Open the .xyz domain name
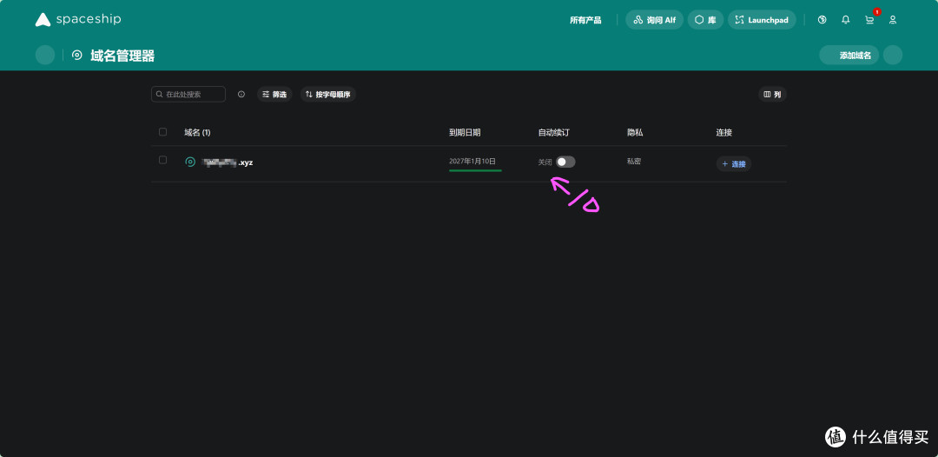This screenshot has height=457, width=938. [x=228, y=162]
